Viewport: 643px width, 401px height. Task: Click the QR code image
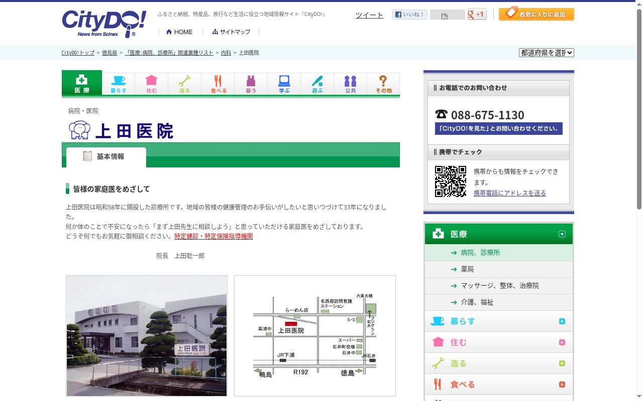pos(451,181)
